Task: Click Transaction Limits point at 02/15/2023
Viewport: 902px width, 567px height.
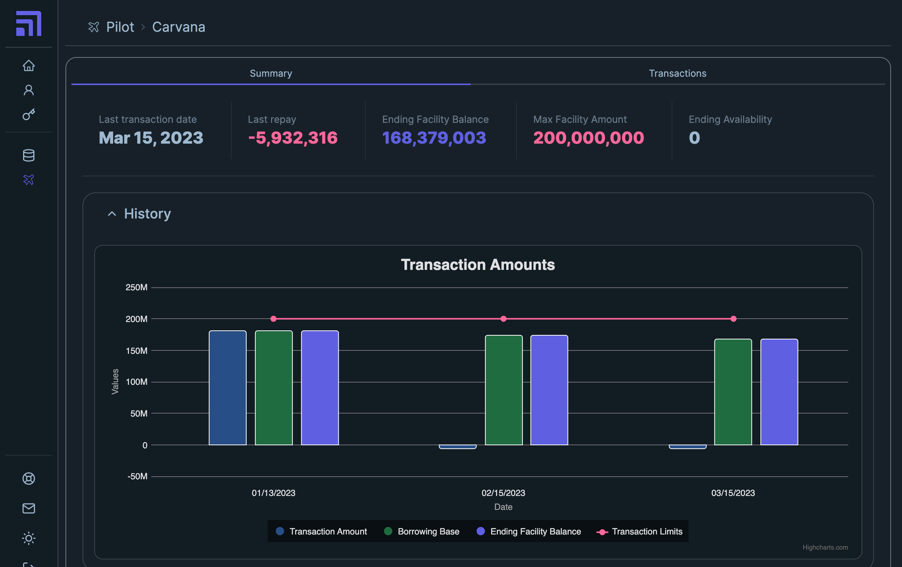Action: [x=503, y=319]
